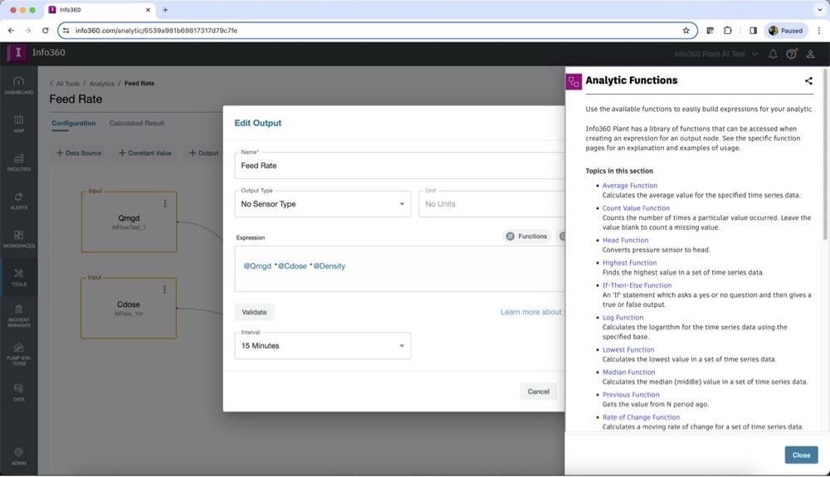Open the Average Function link
Image resolution: width=830 pixels, height=477 pixels.
pyautogui.click(x=630, y=186)
